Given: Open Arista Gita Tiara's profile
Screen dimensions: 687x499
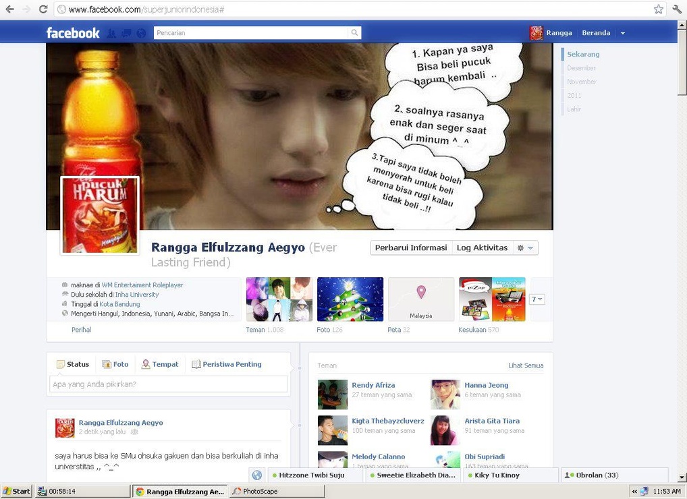Looking at the screenshot, I should point(492,421).
